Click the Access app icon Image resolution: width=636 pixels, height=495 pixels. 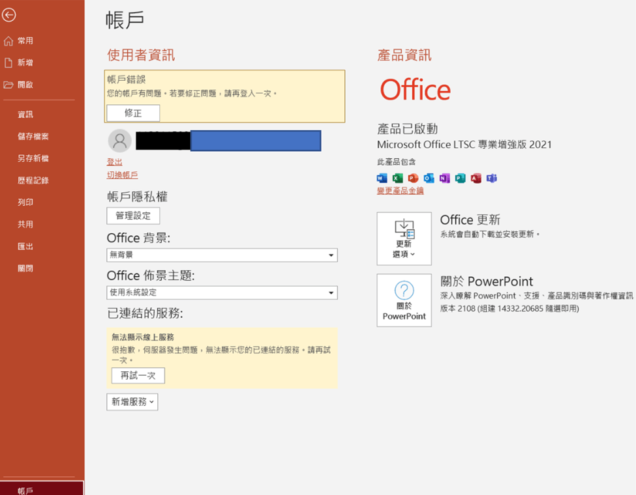tap(476, 178)
